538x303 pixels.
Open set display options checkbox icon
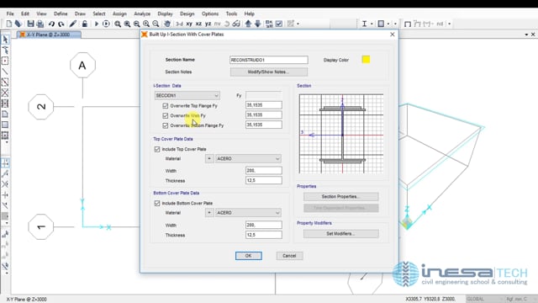pyautogui.click(x=279, y=24)
